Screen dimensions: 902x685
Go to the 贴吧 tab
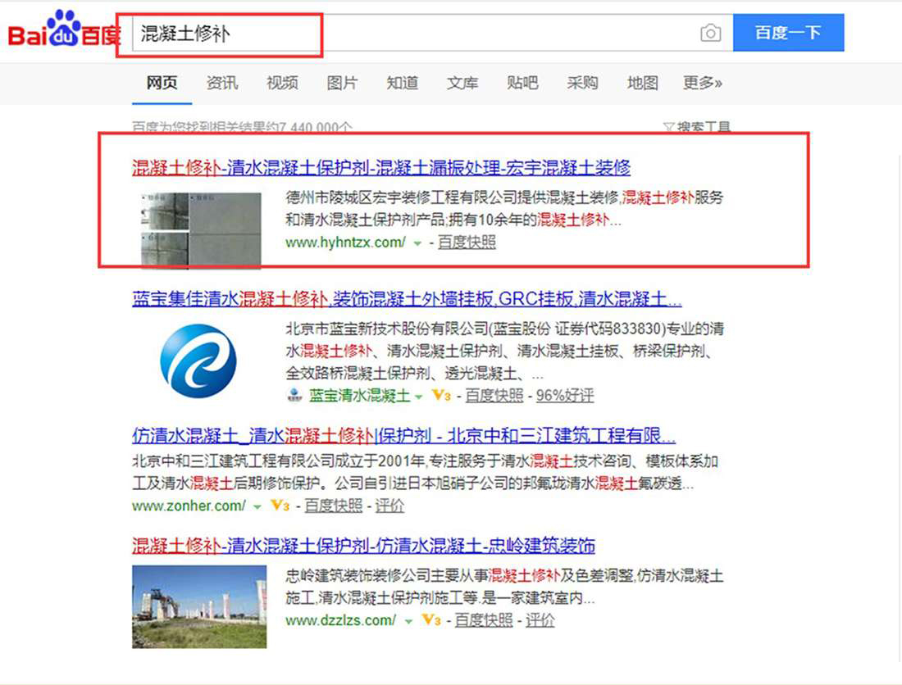click(x=522, y=83)
